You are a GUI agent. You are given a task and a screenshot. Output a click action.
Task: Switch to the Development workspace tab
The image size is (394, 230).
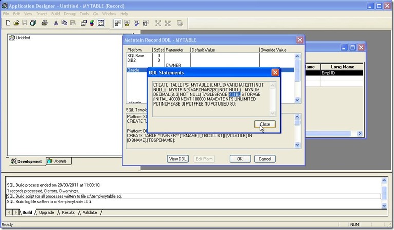point(26,161)
